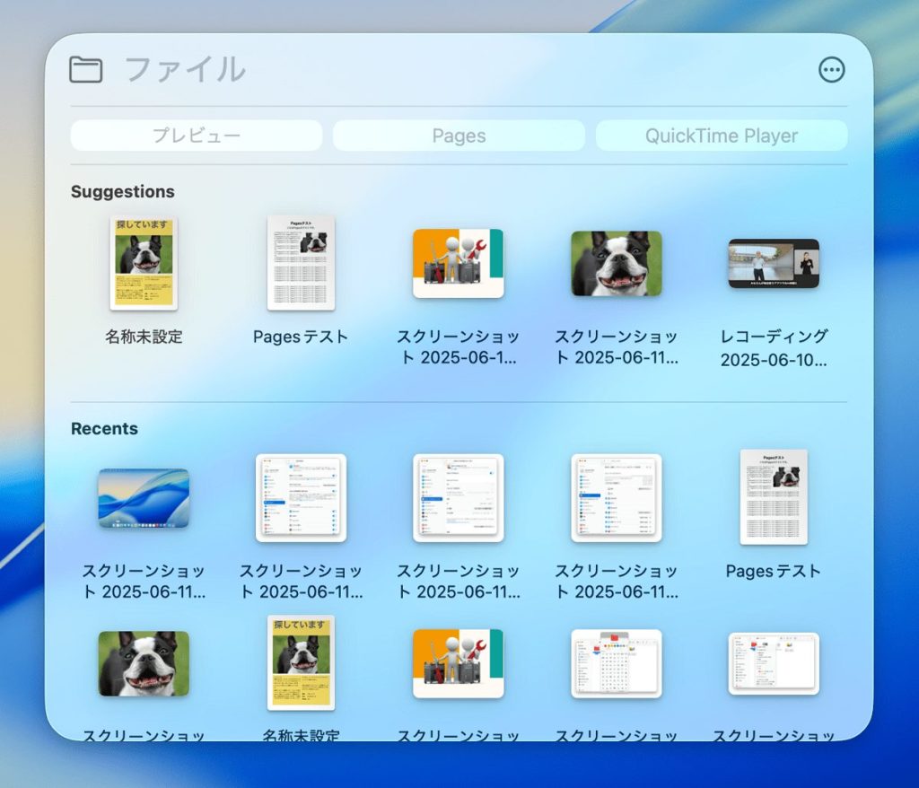This screenshot has height=788, width=919.
Task: Filter files by Pages app
Action: (x=459, y=136)
